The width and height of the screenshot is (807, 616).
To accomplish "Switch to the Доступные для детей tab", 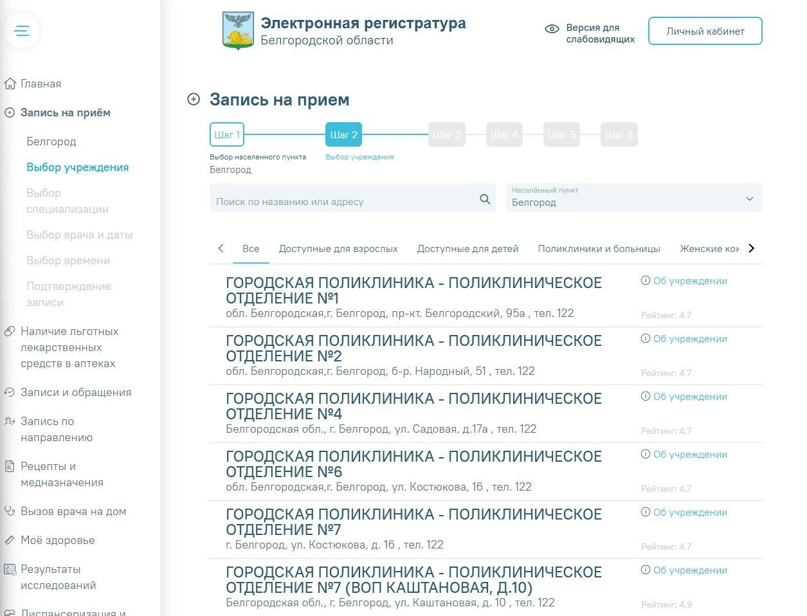I will [x=467, y=248].
